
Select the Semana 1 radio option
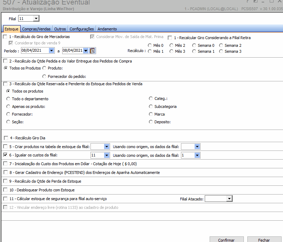click(194, 51)
